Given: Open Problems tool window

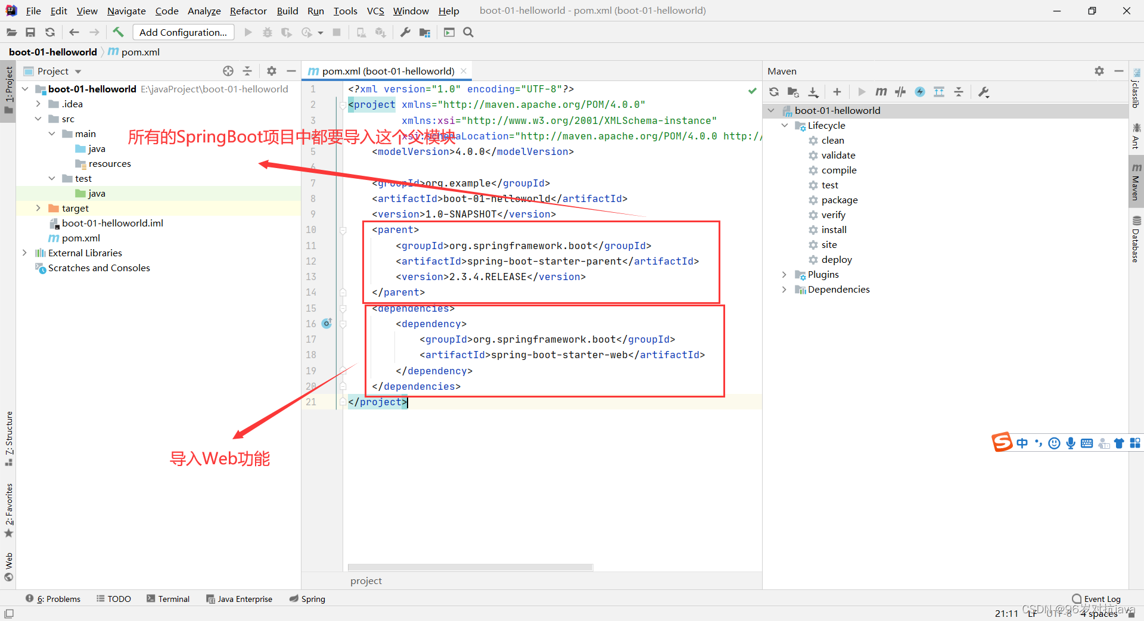Looking at the screenshot, I should [53, 599].
